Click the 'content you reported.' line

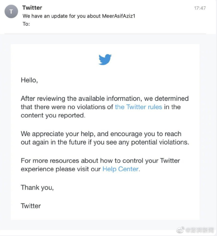tap(53, 116)
